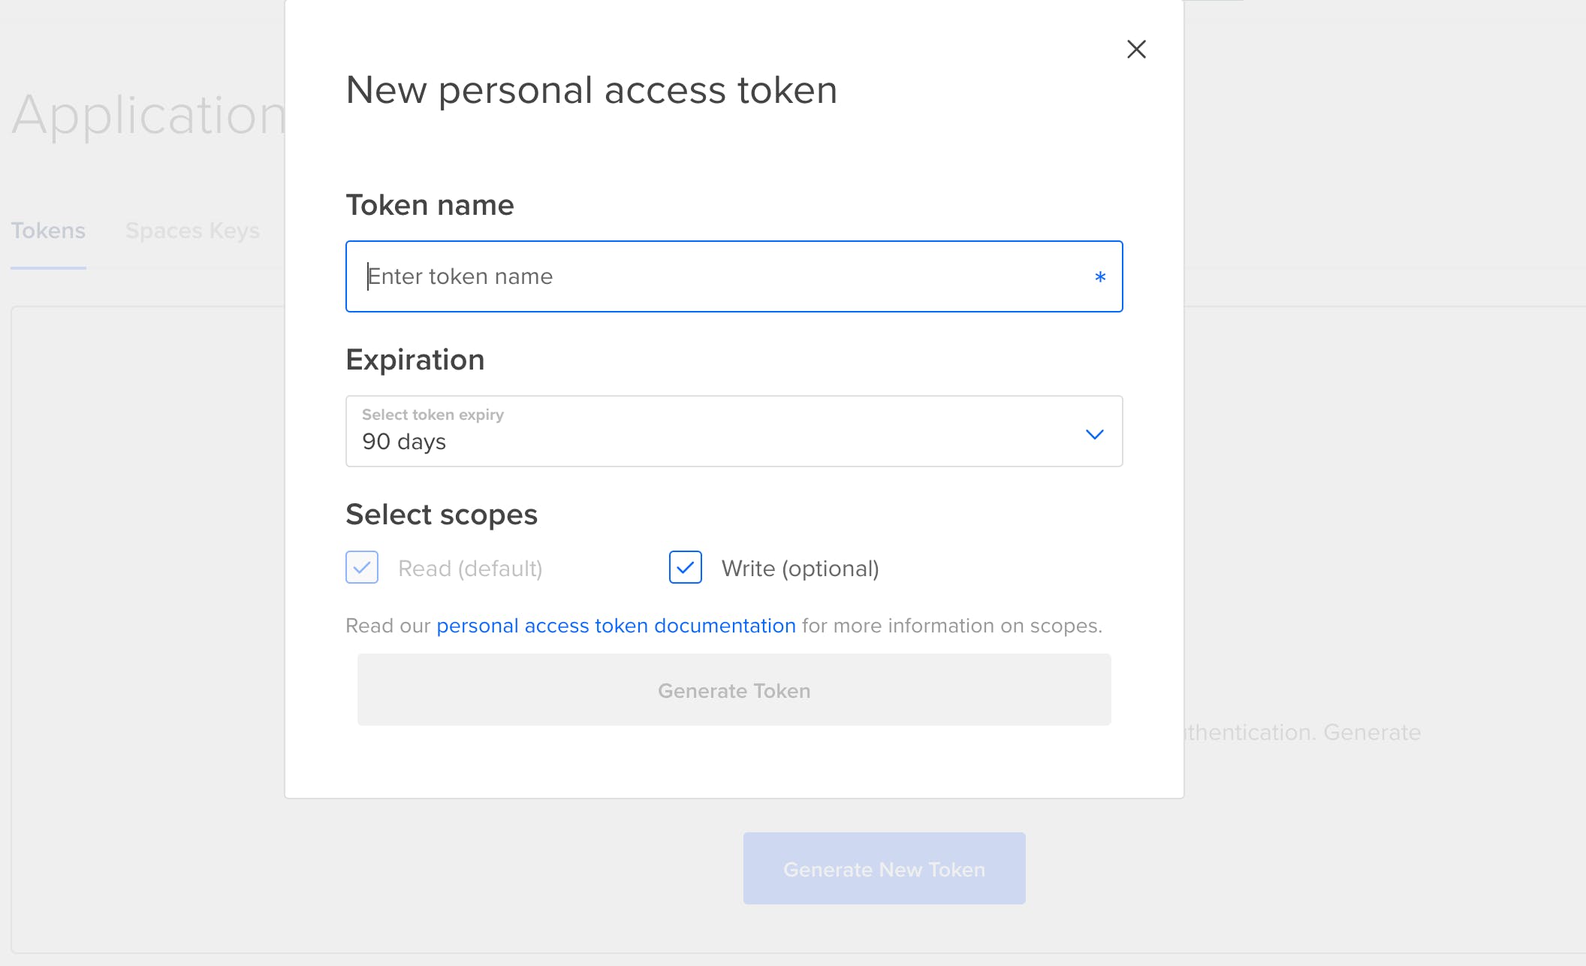The width and height of the screenshot is (1586, 966).
Task: Click the Write (optional) scope label
Action: [800, 569]
